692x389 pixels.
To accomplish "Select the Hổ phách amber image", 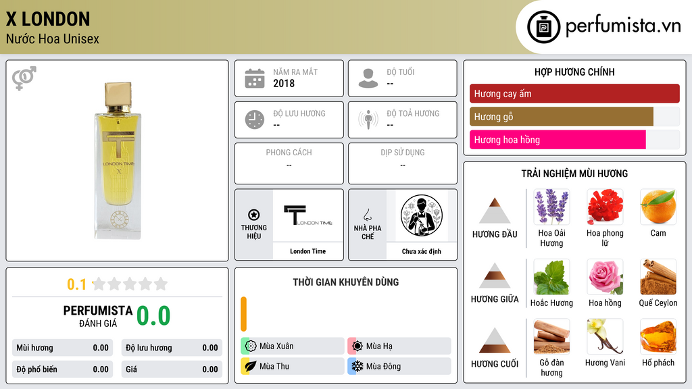I will point(658,336).
